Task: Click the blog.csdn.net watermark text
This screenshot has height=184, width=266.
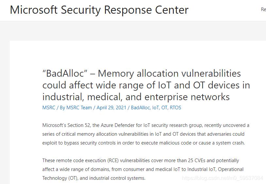Action: [x=223, y=178]
